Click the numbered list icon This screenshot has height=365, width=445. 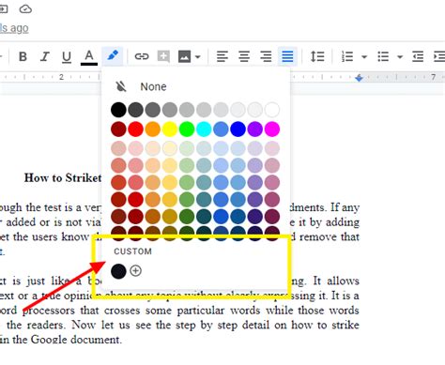click(x=347, y=56)
